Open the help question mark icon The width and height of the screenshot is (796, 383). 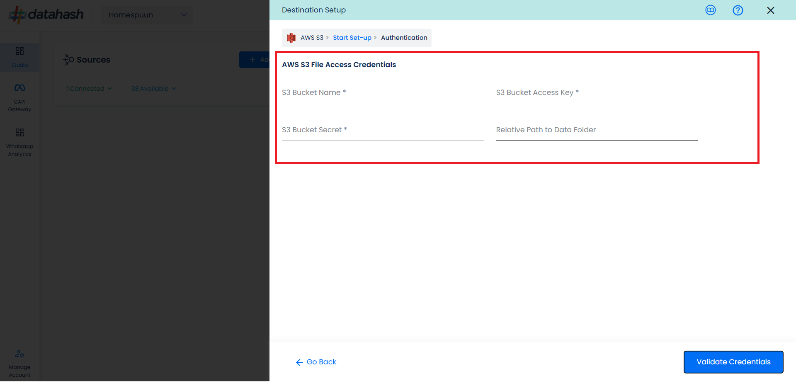[x=738, y=10]
